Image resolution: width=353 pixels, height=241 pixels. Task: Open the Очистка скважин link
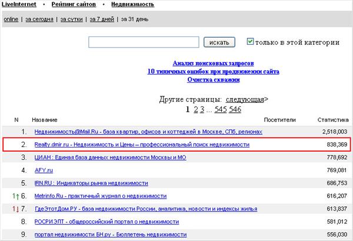(x=214, y=80)
